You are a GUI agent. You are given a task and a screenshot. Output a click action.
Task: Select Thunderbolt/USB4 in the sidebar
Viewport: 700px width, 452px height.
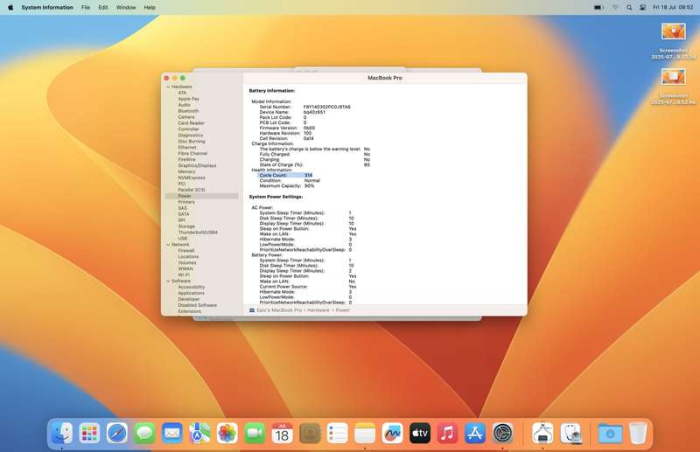coord(198,233)
